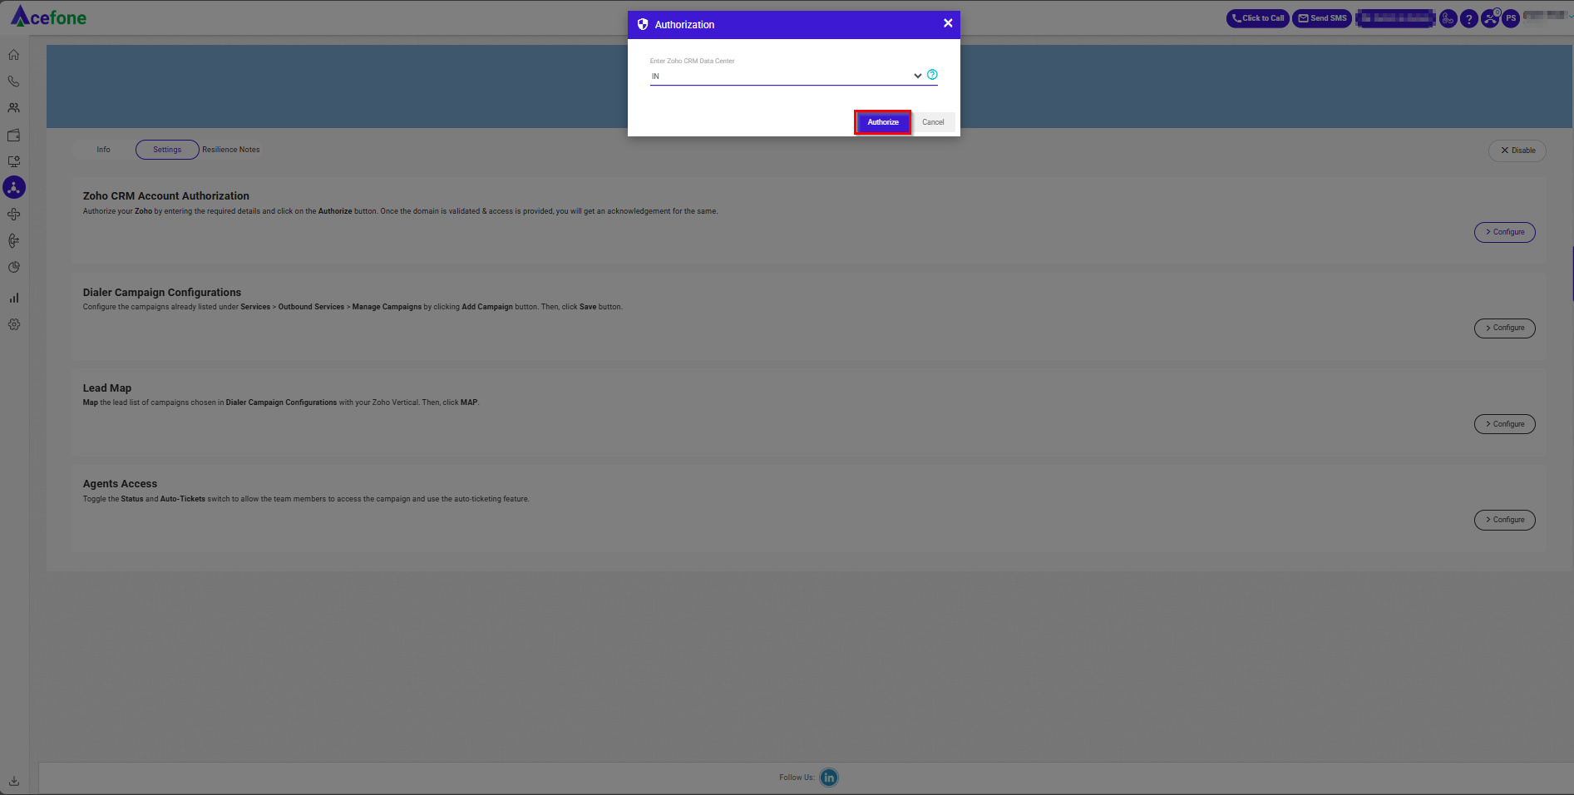Click the PS profile avatar
Image resolution: width=1574 pixels, height=795 pixels.
coord(1511,18)
